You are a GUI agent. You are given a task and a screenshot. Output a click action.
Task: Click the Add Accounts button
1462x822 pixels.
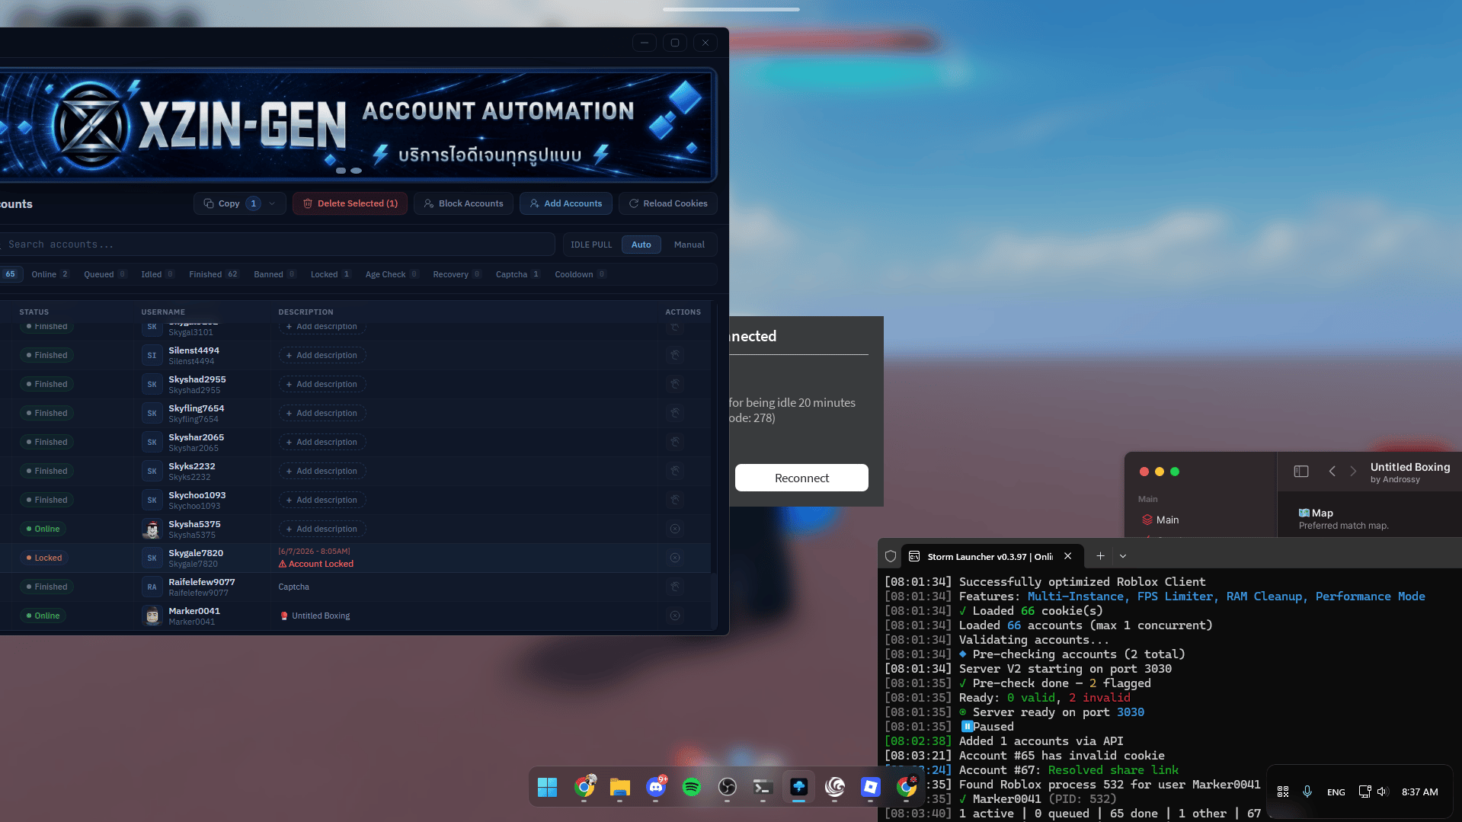pos(566,203)
